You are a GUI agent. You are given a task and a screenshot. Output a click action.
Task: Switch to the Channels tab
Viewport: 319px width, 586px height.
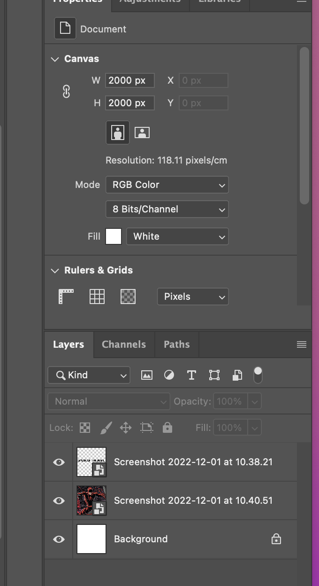(x=124, y=344)
